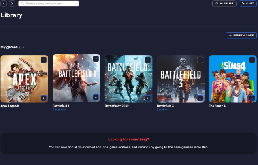Viewport: 258px width, 165px height.
Task: Open the Battlefield 2042 cover art
Action: [x=129, y=79]
